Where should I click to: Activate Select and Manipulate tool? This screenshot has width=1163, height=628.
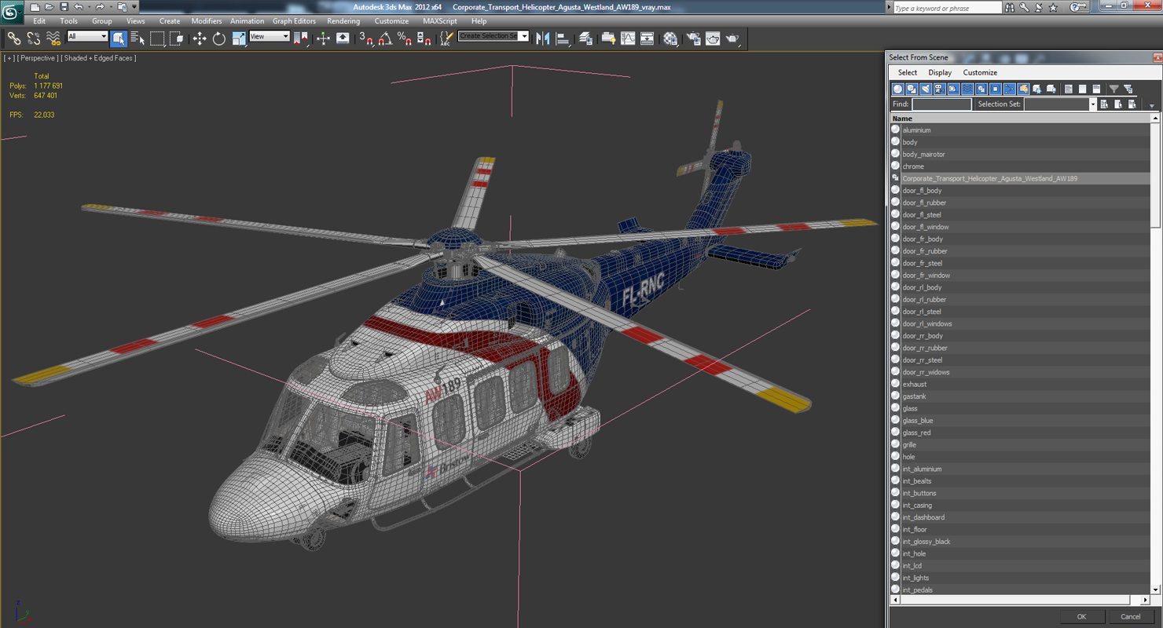point(323,38)
